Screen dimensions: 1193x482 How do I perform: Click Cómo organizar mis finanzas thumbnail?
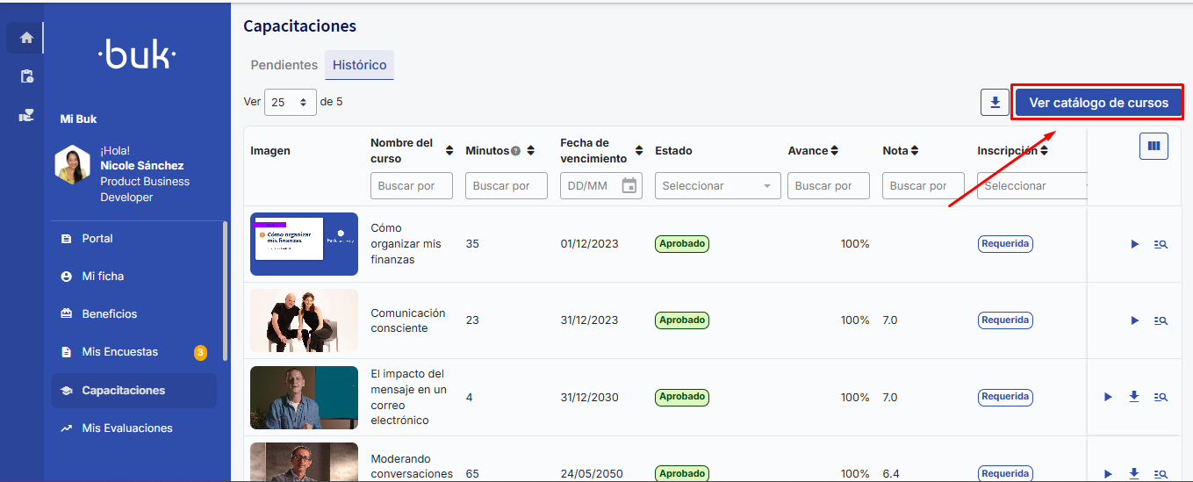tap(304, 244)
